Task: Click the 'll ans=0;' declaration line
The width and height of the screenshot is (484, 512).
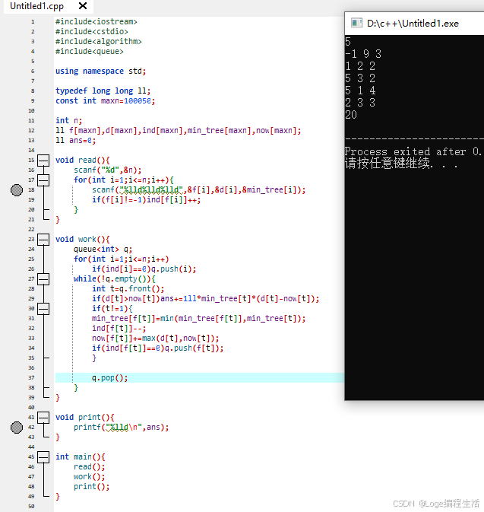Action: coord(75,141)
